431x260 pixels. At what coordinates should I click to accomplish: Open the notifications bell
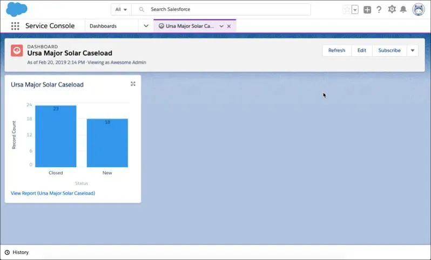pos(403,9)
